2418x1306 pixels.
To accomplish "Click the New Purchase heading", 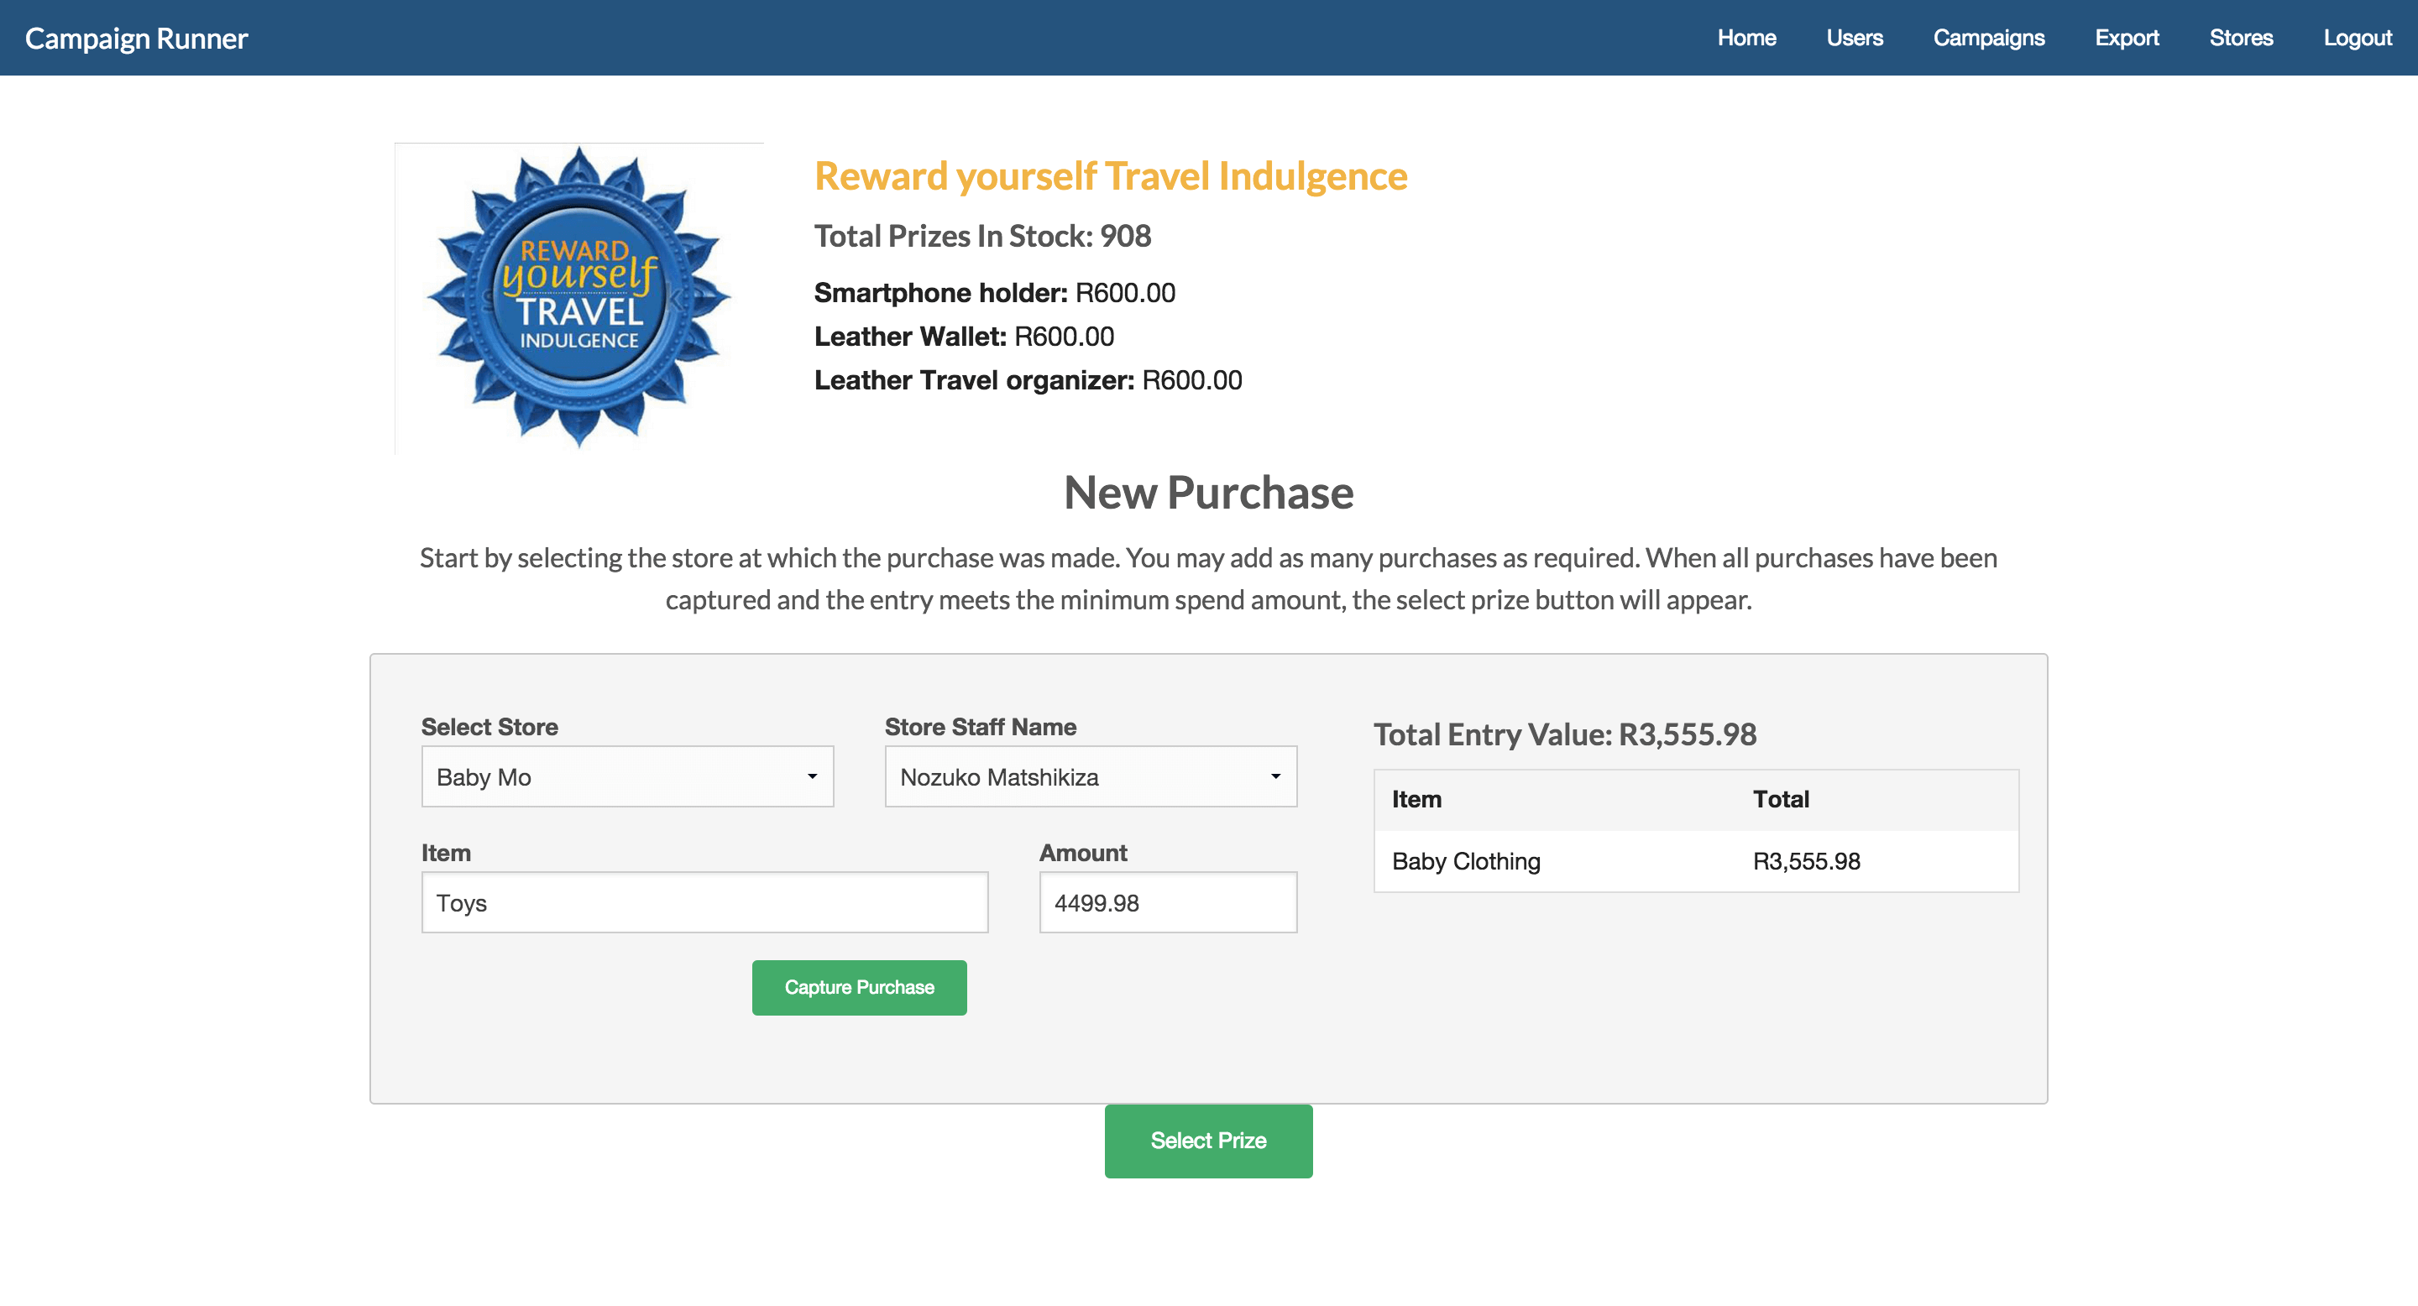I will pyautogui.click(x=1208, y=493).
